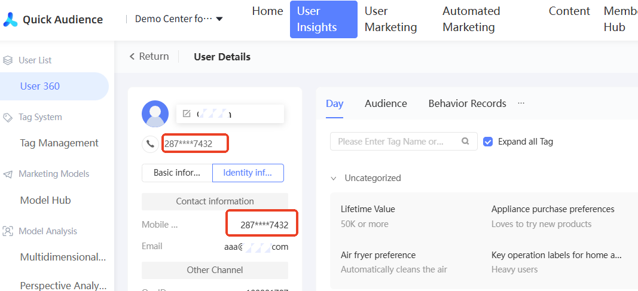Image resolution: width=638 pixels, height=291 pixels.
Task: Click the Tag System tag icon
Action: tap(8, 118)
